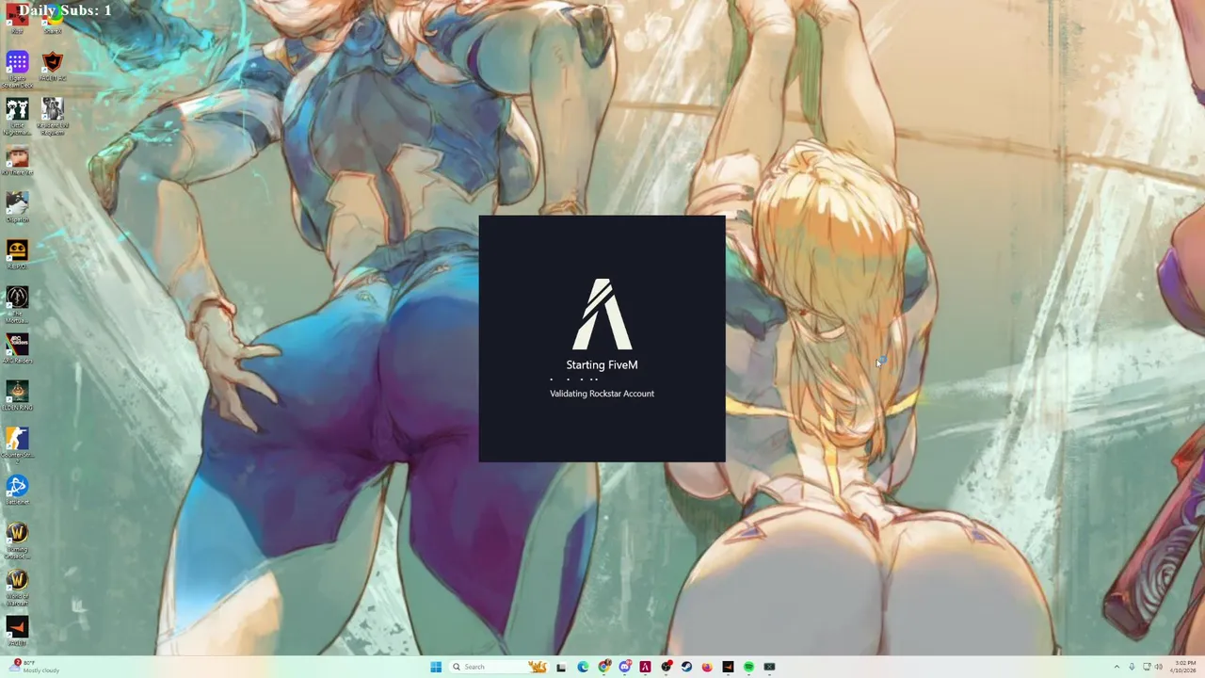The height and width of the screenshot is (678, 1205).
Task: Select the FACEIT desktop shortcut
Action: [17, 631]
